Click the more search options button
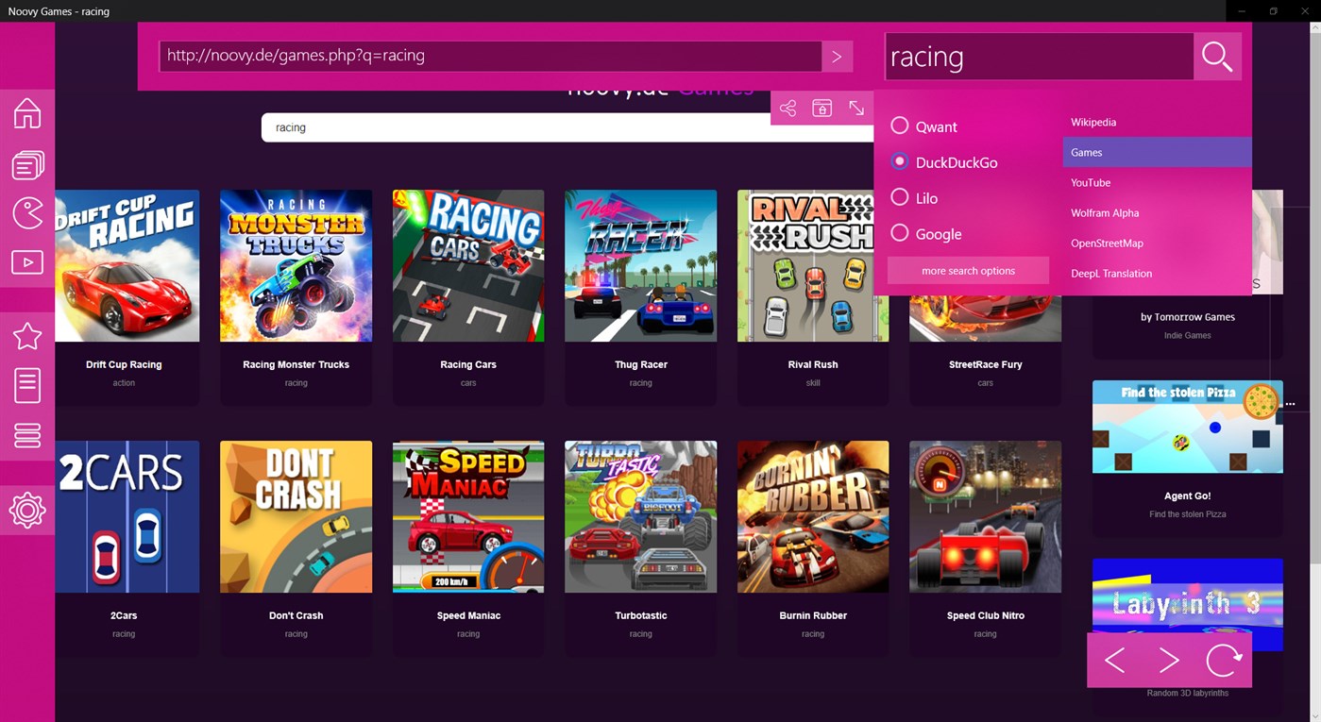 (967, 270)
